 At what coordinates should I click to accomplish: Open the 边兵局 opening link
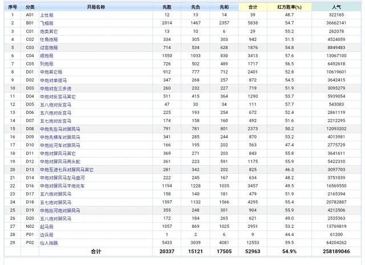[47, 235]
